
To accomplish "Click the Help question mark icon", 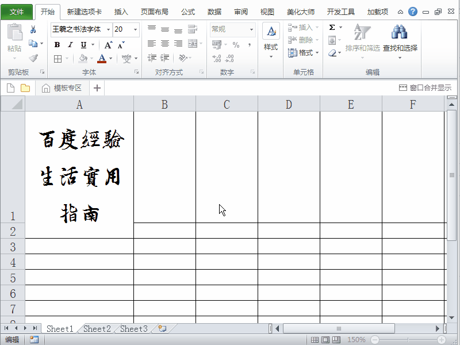I will [413, 11].
